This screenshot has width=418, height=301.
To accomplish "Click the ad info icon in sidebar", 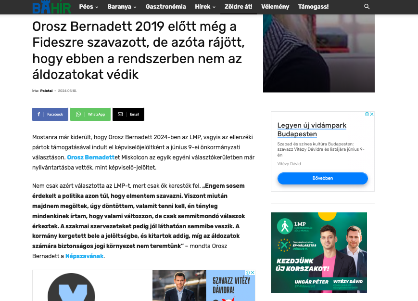I will (x=367, y=114).
